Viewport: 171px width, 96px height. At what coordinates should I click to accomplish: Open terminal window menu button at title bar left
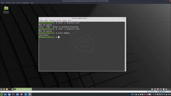pyautogui.click(x=40, y=18)
